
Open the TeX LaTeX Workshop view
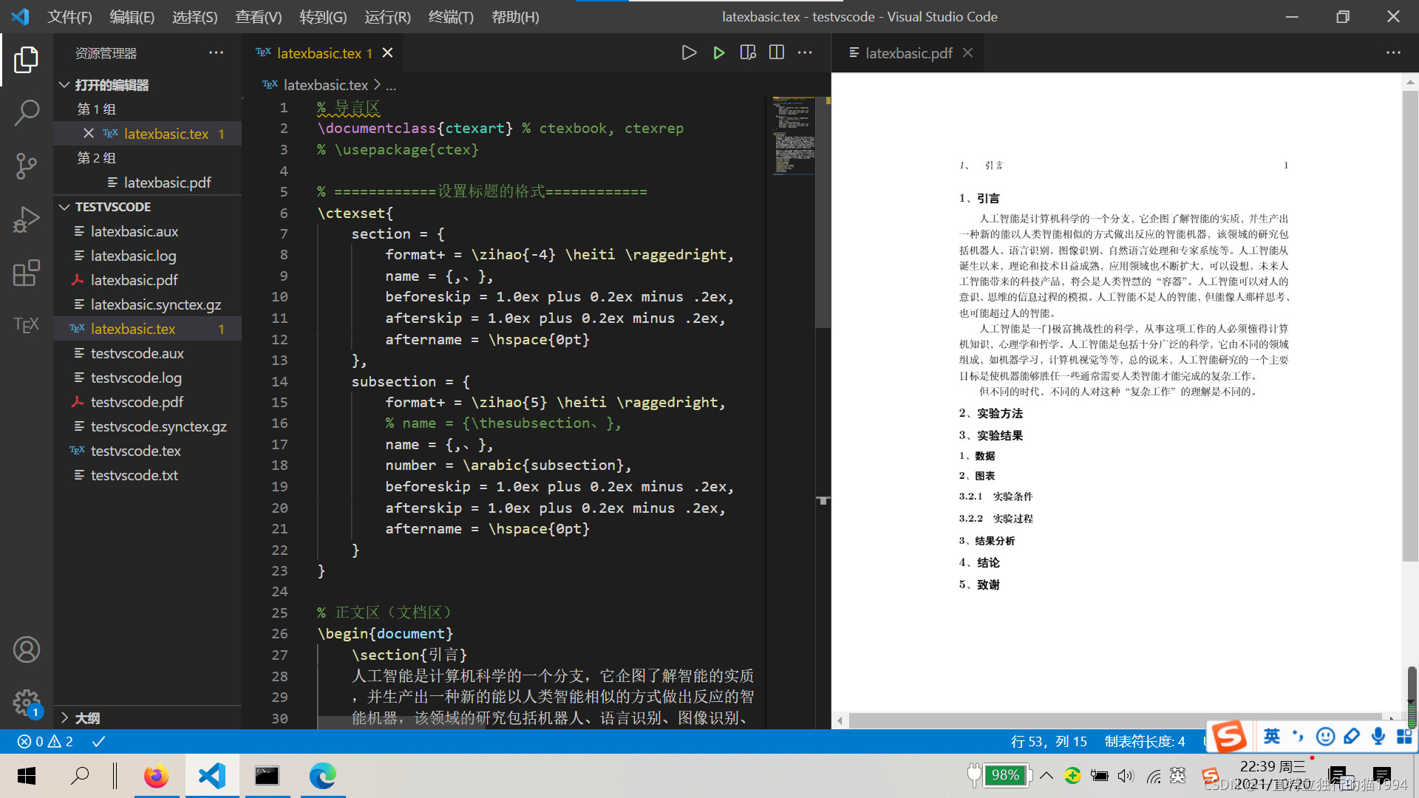[x=27, y=325]
